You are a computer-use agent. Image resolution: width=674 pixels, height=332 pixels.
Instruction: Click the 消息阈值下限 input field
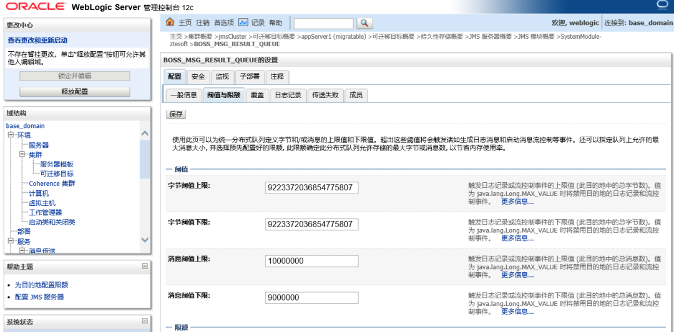click(x=312, y=298)
